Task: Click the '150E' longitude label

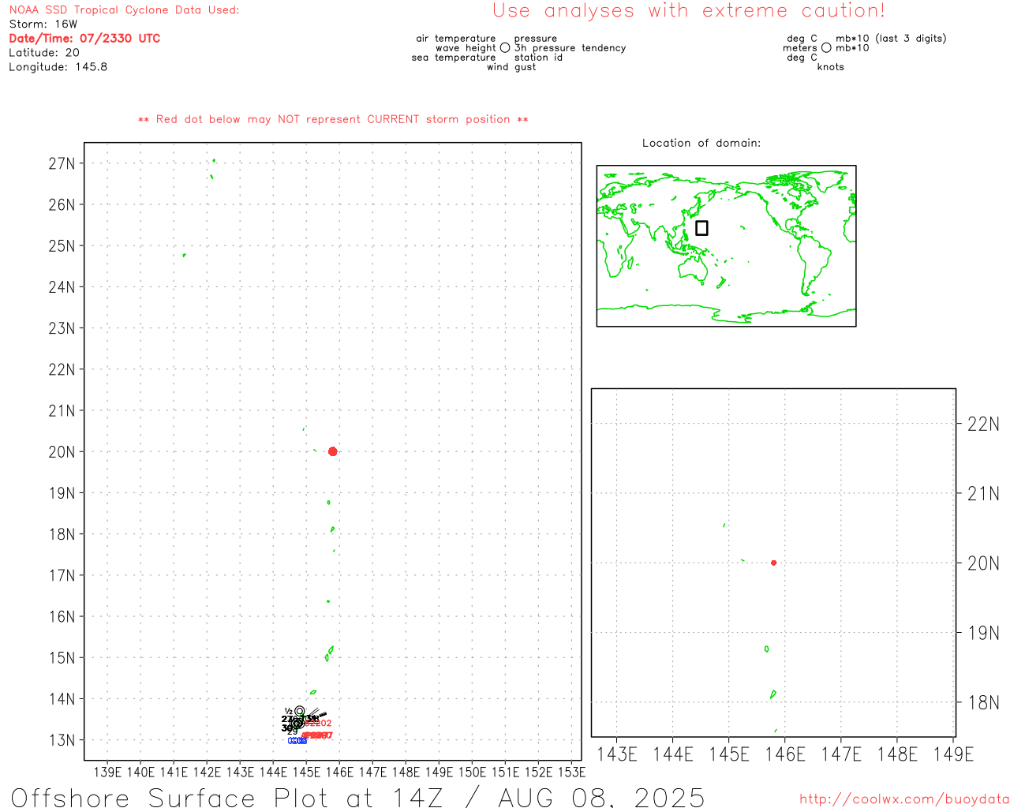Action: tap(473, 772)
